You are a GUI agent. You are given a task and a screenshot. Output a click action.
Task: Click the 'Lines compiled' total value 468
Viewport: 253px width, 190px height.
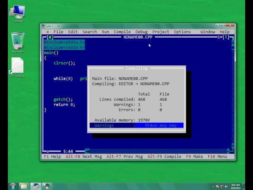click(x=142, y=99)
